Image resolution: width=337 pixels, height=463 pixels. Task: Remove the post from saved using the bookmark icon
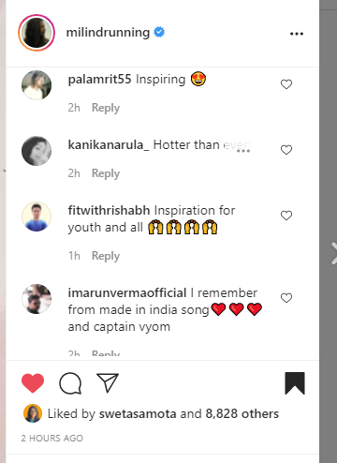click(295, 383)
